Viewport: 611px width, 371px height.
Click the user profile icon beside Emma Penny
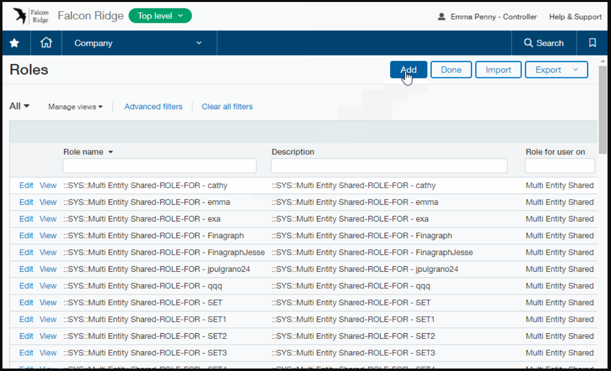(442, 17)
